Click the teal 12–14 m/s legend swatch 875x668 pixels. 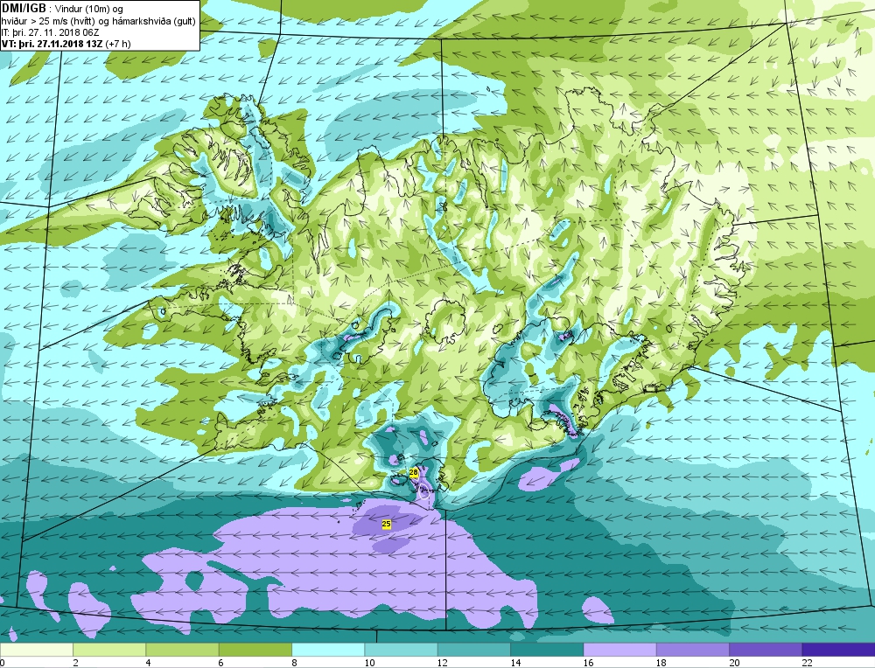[473, 650]
